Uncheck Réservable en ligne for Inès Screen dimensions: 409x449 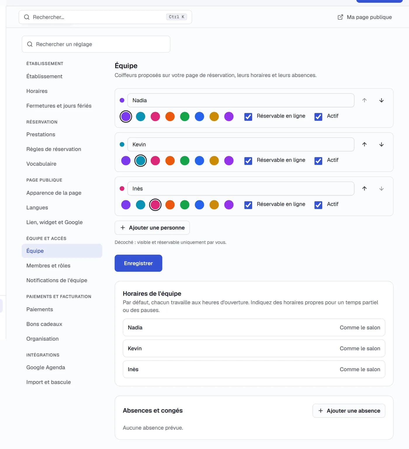tap(248, 205)
